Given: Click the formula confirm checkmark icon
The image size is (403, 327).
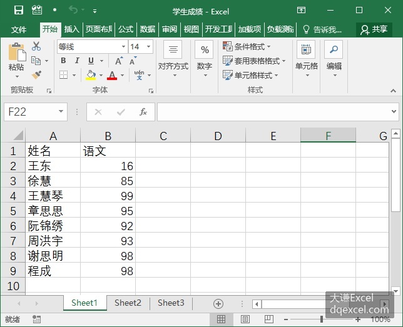Looking at the screenshot, I should [x=121, y=112].
